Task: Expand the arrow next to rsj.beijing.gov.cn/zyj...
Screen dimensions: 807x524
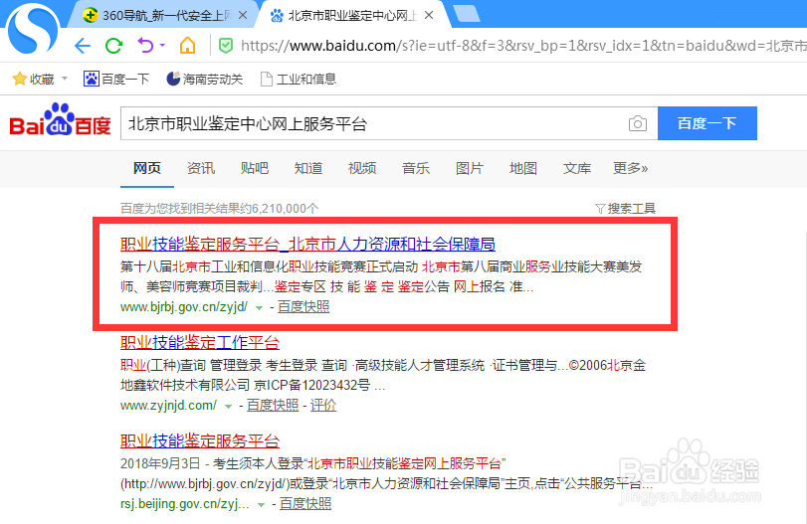Action: pyautogui.click(x=261, y=505)
